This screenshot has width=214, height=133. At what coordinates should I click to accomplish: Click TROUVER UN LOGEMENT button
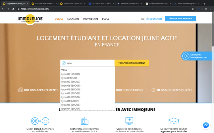coord(132,63)
